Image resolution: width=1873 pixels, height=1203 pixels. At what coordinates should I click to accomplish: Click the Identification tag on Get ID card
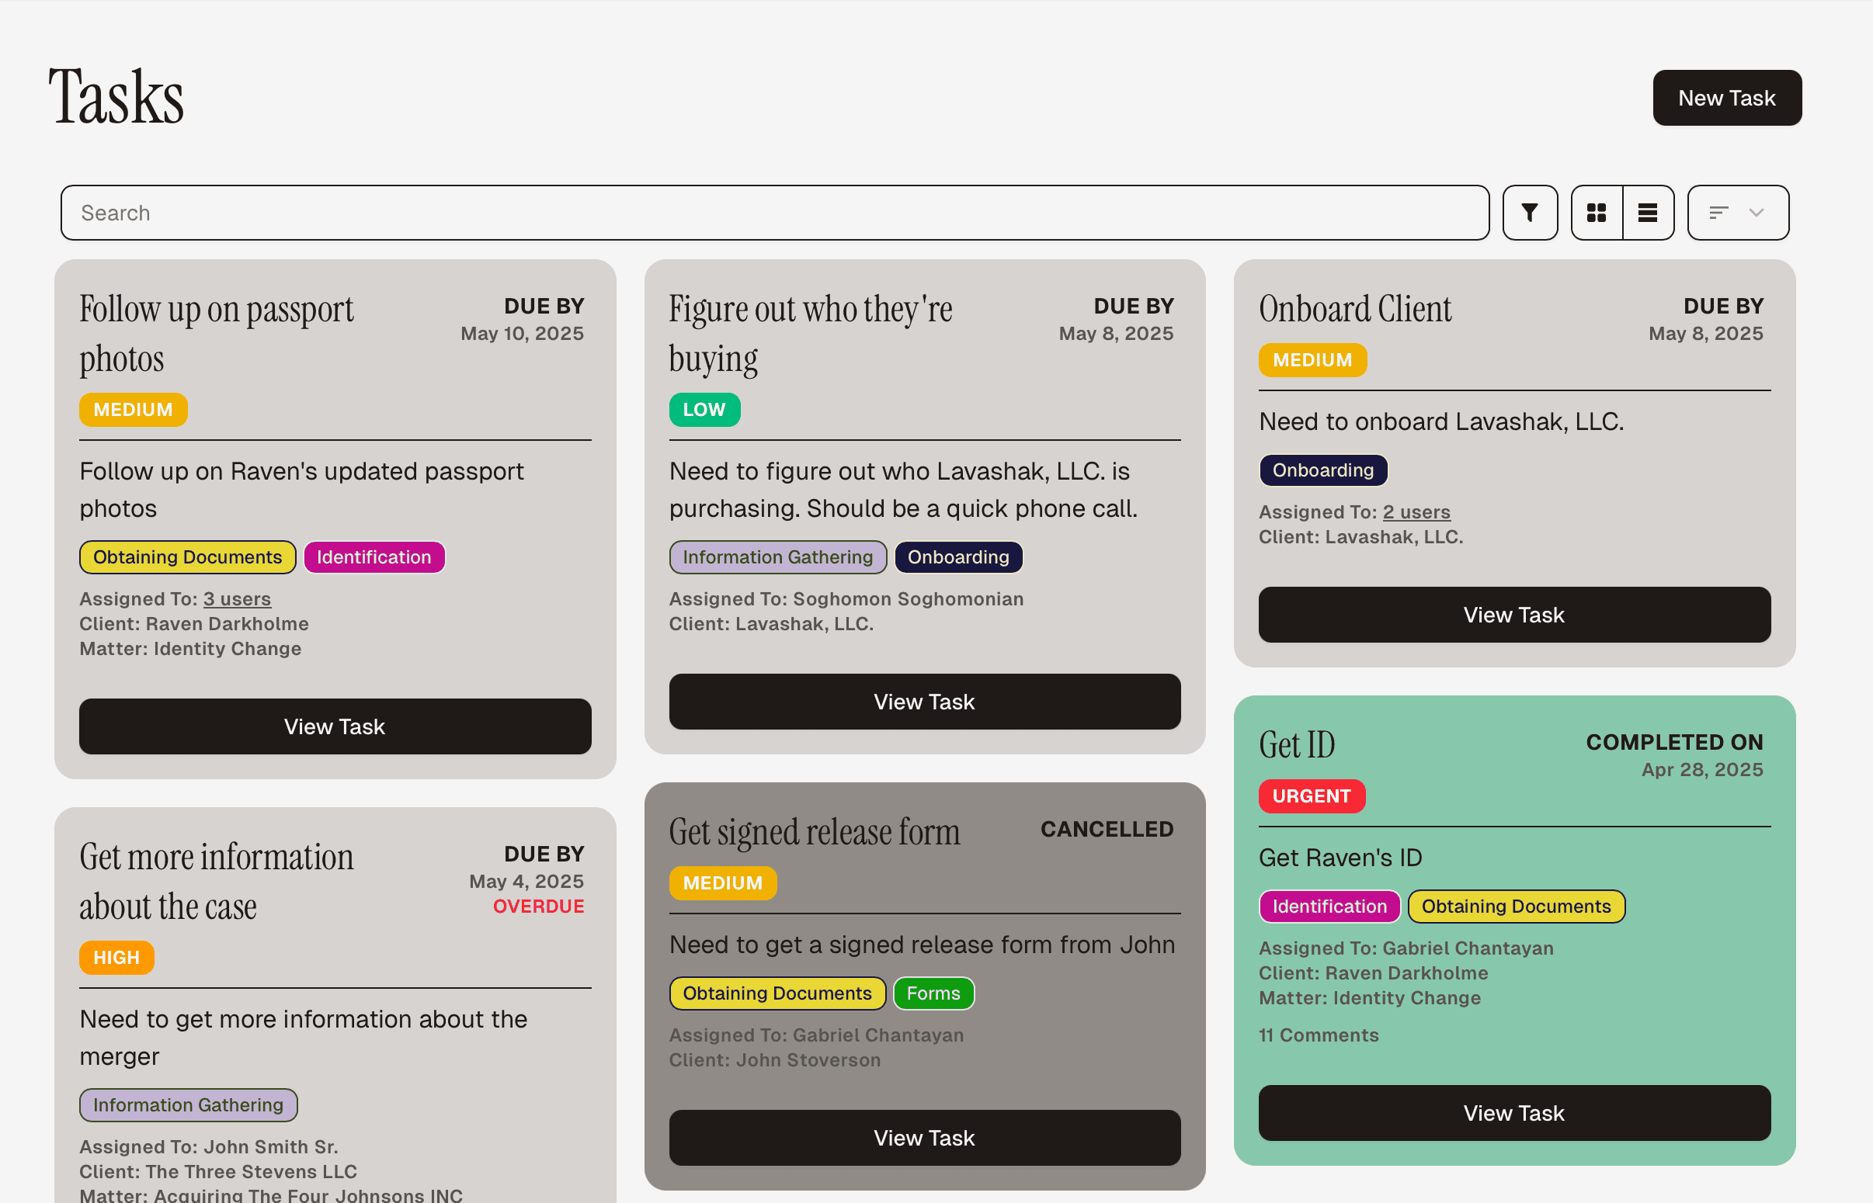click(x=1330, y=907)
